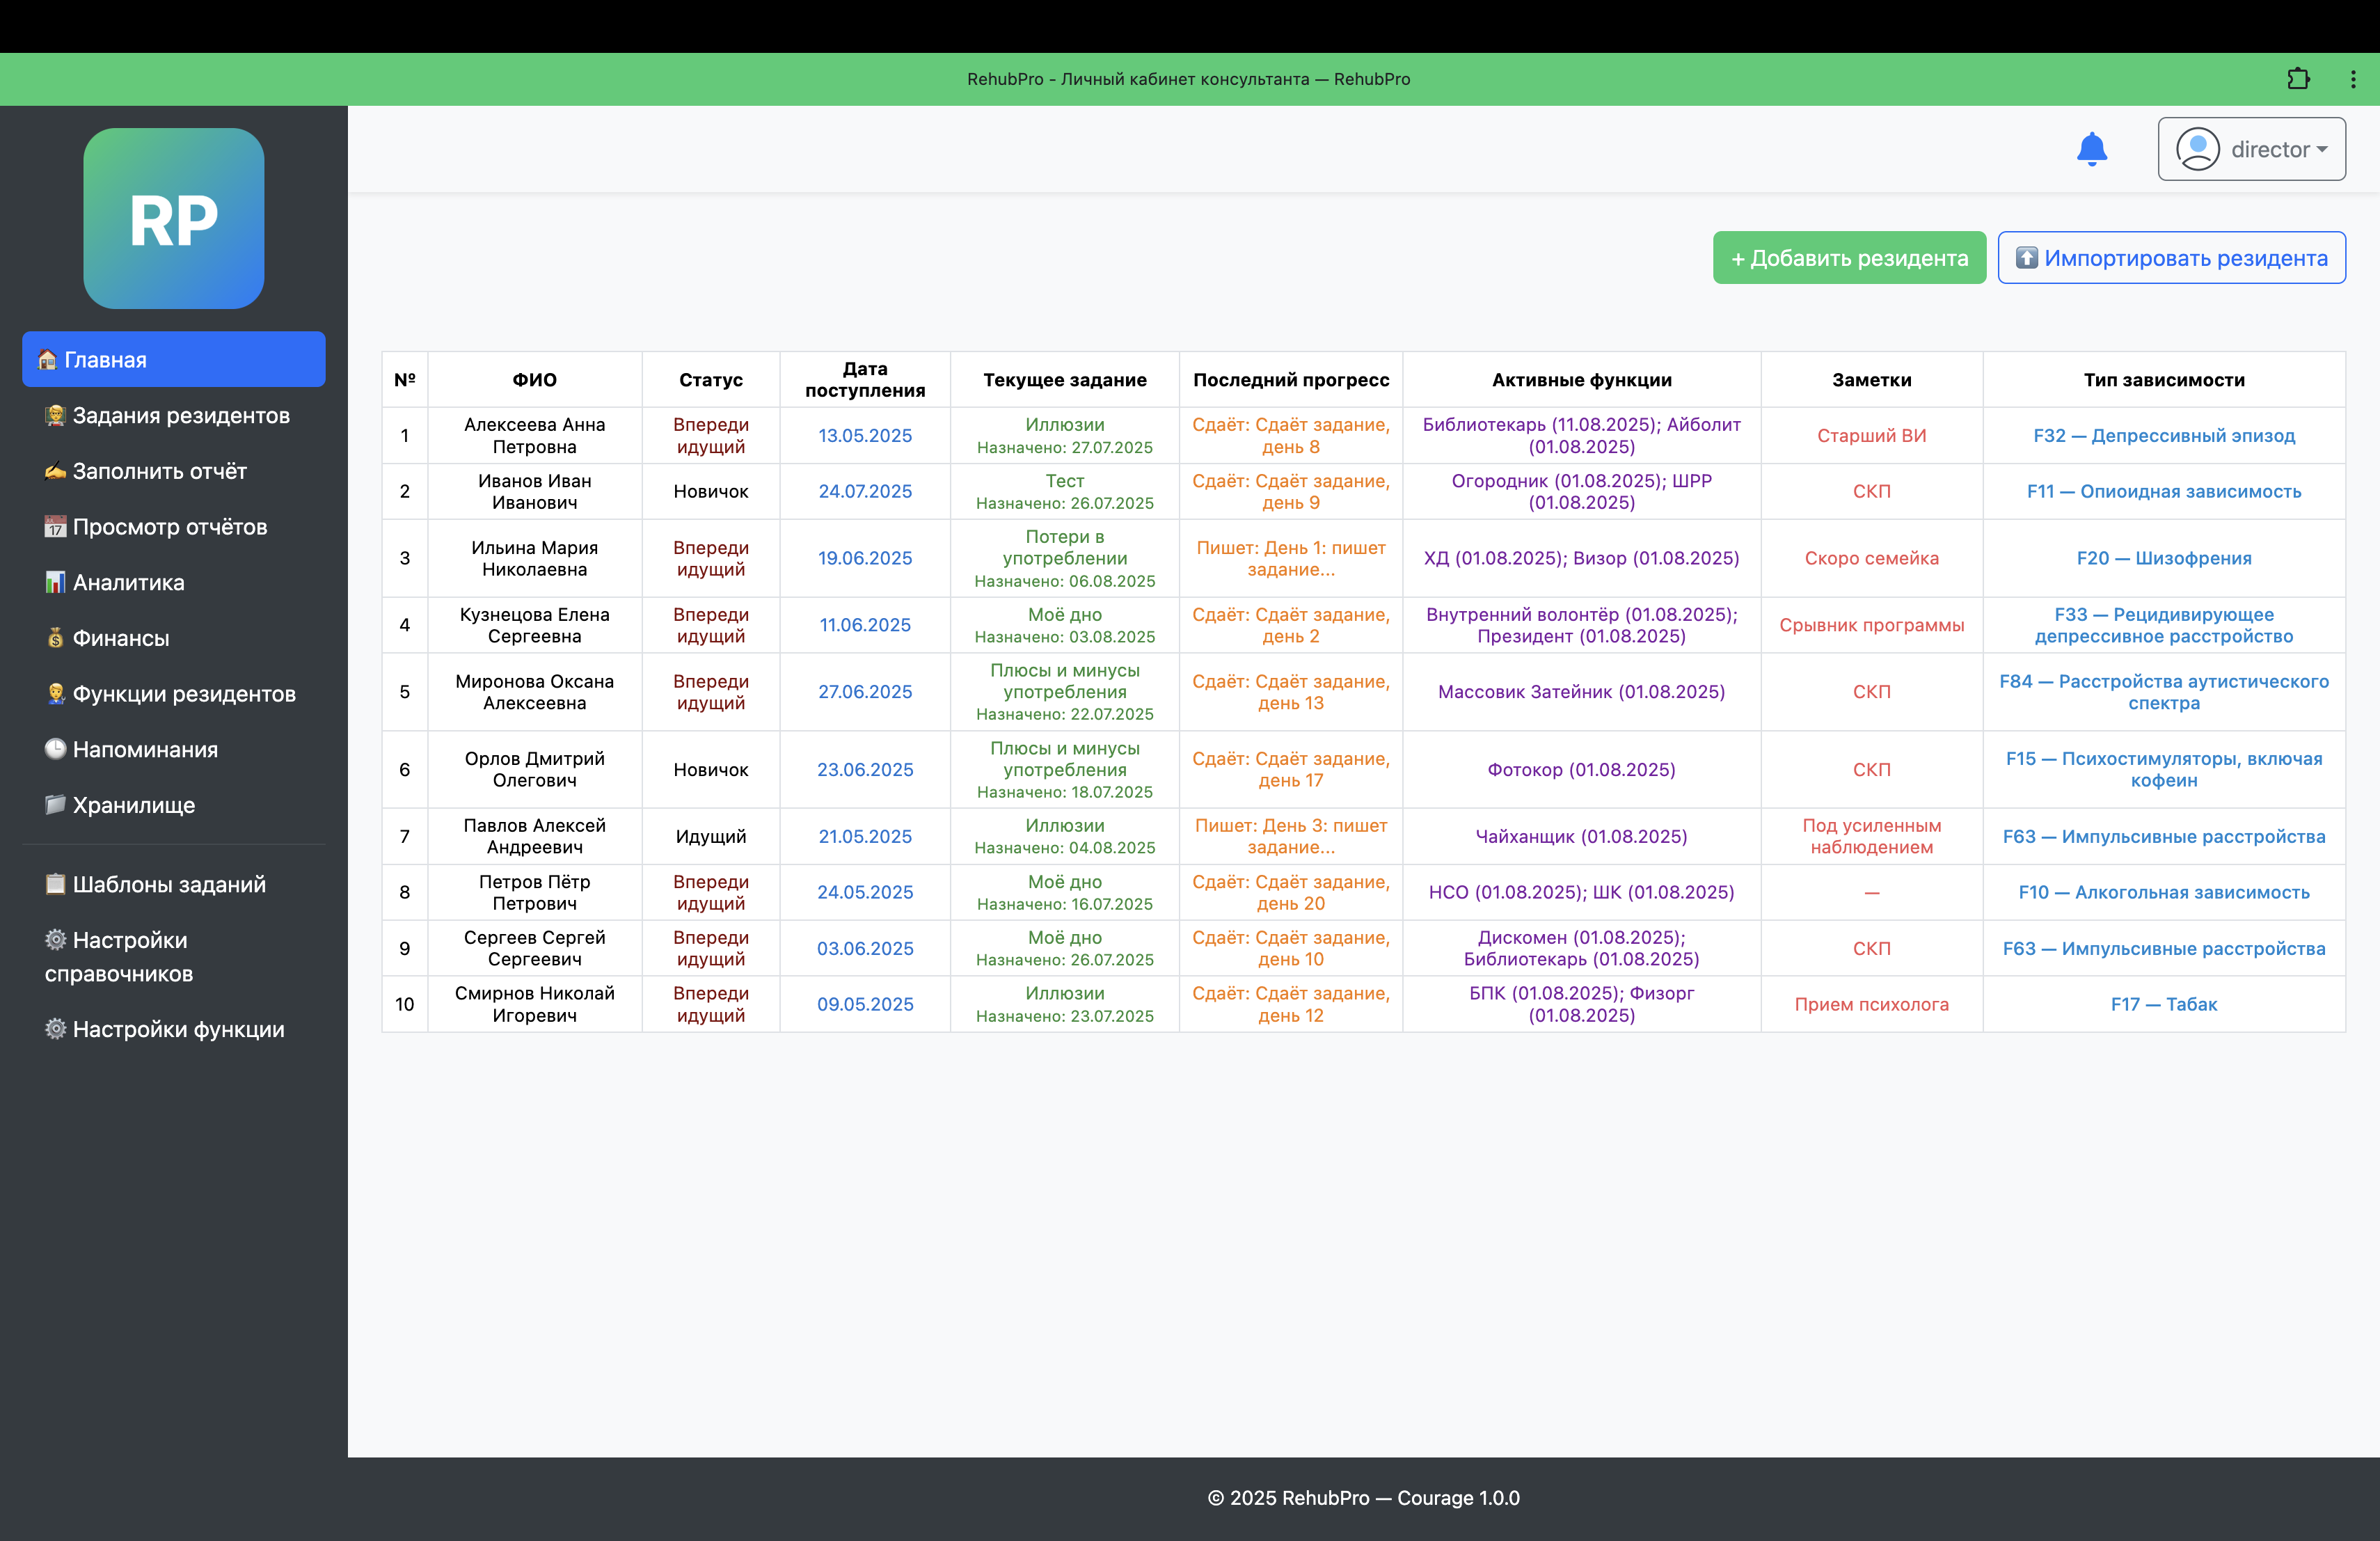Viewport: 2380px width, 1541px height.
Task: Open Функции резидентов in the sidebar
Action: click(183, 694)
